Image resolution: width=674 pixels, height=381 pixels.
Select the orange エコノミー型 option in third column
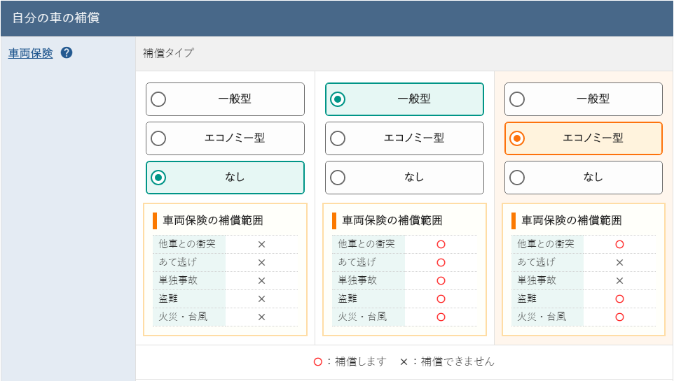(584, 138)
